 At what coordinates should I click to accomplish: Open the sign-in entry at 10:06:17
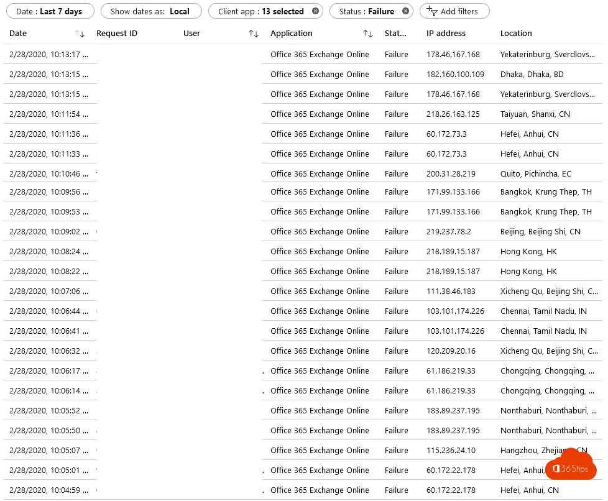(49, 370)
